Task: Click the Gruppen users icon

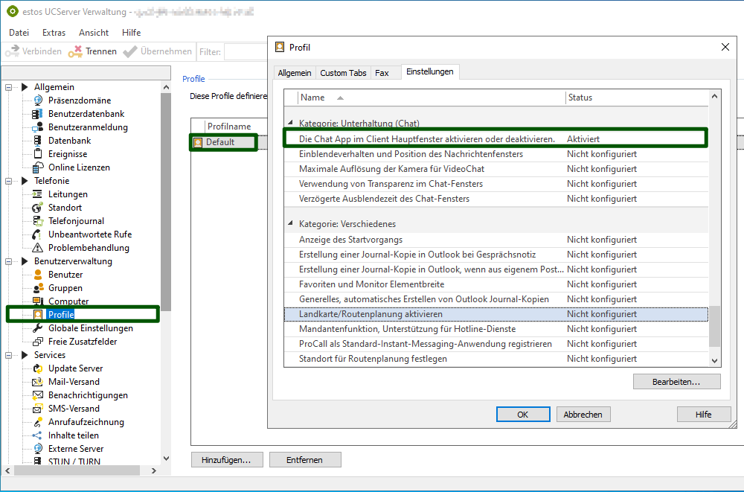Action: tap(38, 288)
